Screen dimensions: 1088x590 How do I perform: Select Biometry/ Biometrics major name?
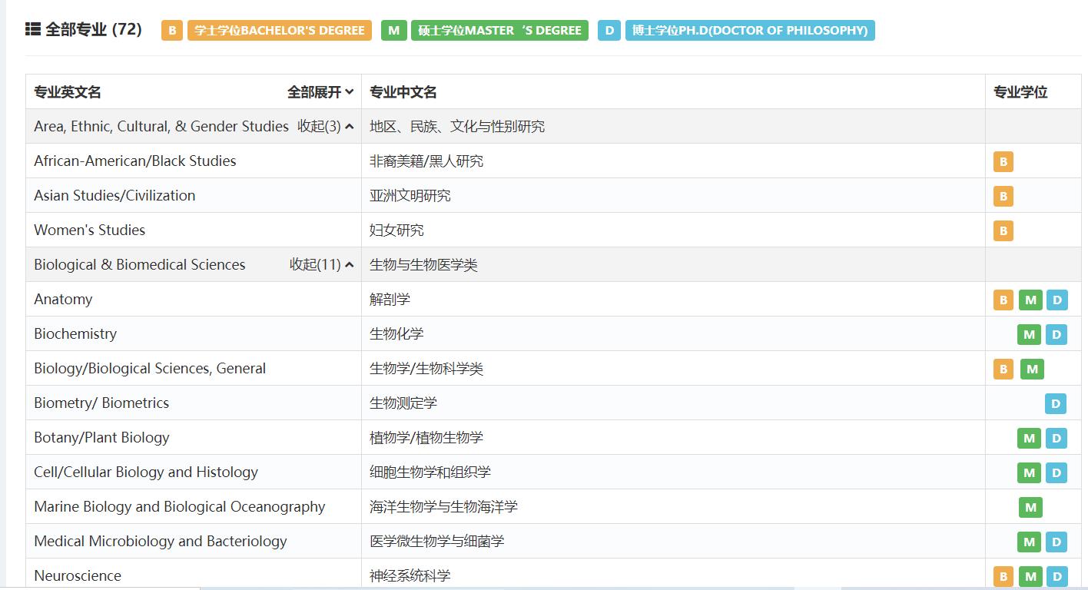tap(101, 403)
